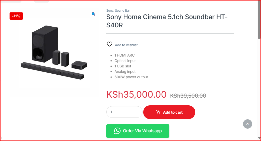Click the Sony Home Cinema product title
This screenshot has width=261, height=141.
pos(167,21)
